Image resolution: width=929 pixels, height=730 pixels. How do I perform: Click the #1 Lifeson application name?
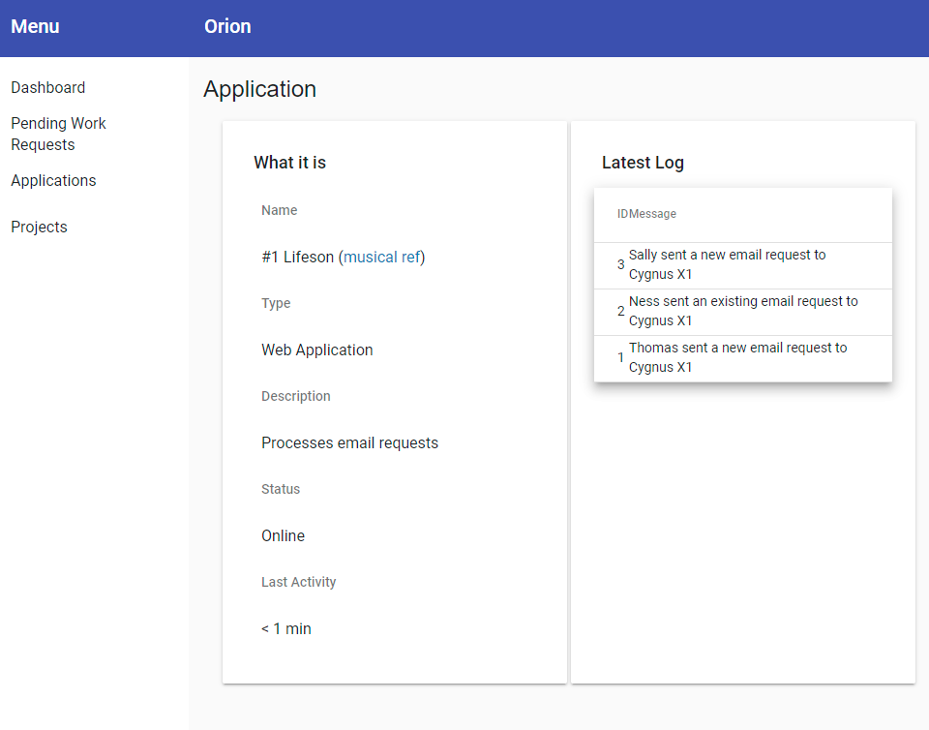300,257
